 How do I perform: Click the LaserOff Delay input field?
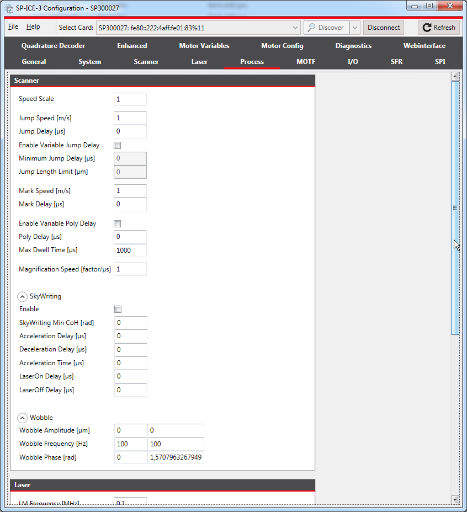pos(131,390)
